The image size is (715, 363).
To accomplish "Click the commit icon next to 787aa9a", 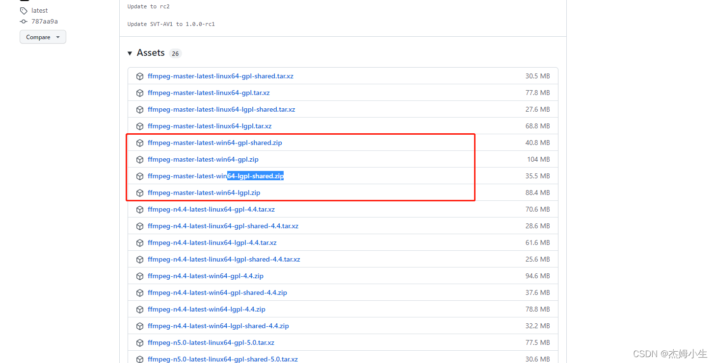I will tap(24, 22).
